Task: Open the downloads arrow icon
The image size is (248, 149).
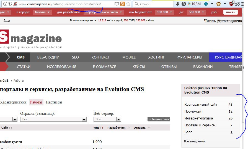Action: [x=178, y=4]
